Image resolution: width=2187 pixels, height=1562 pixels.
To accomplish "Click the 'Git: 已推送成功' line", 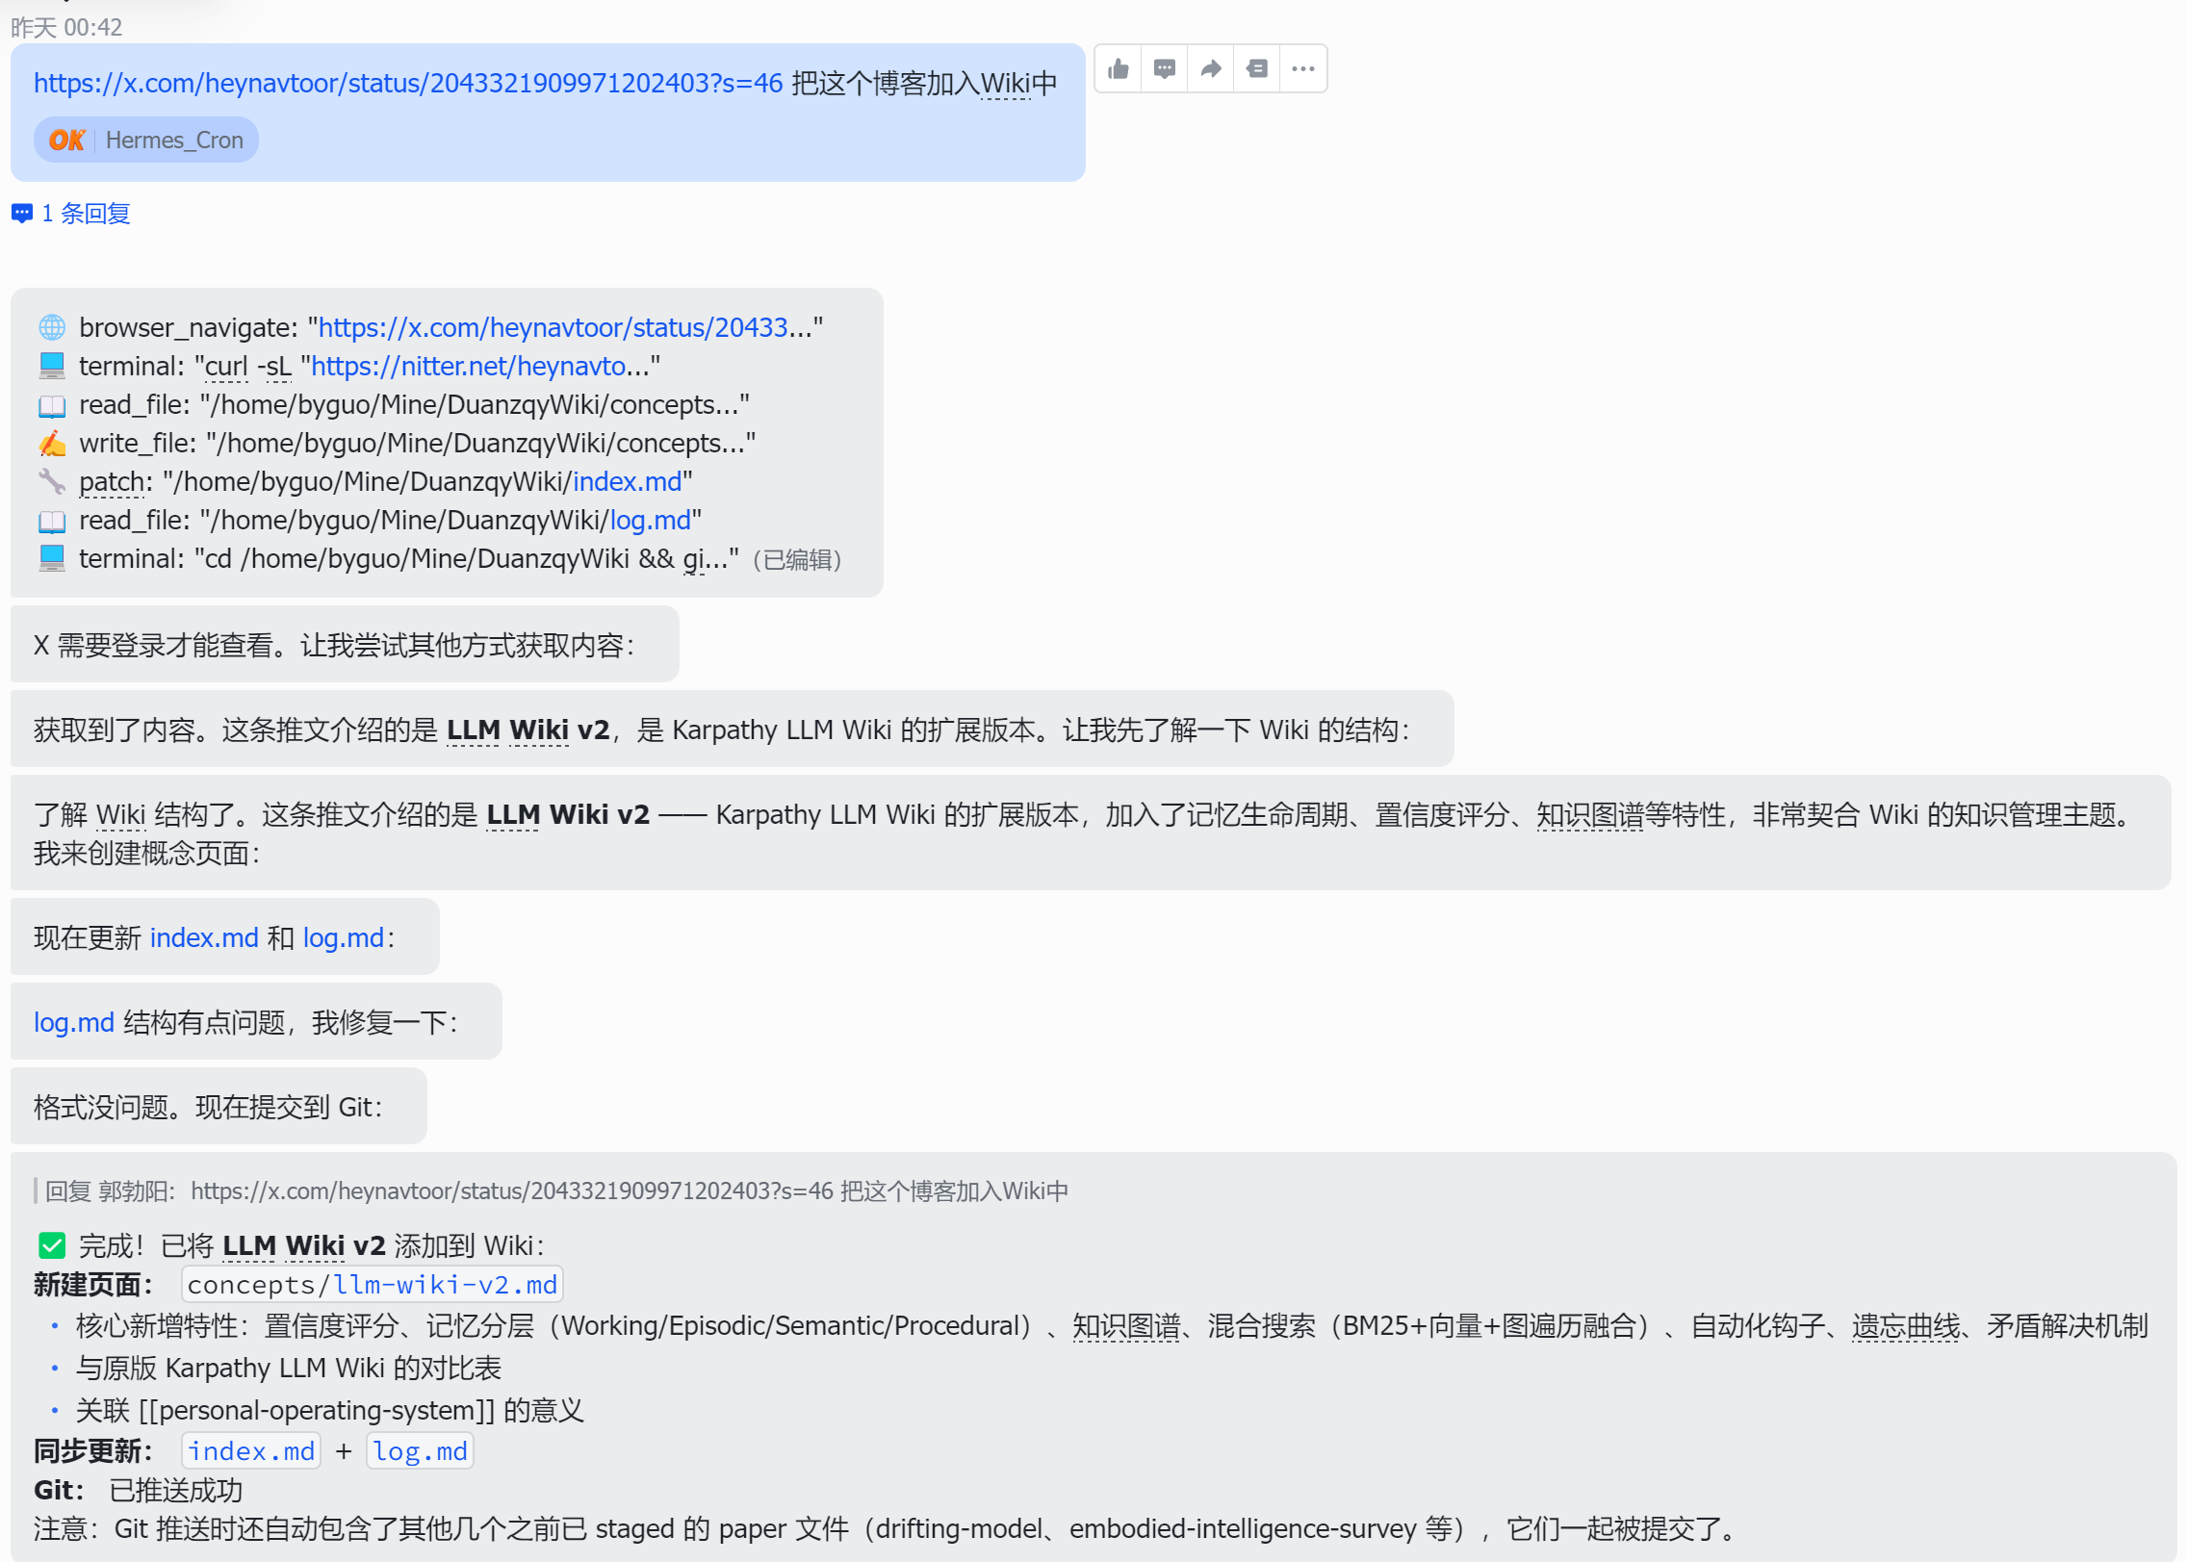I will pyautogui.click(x=139, y=1491).
